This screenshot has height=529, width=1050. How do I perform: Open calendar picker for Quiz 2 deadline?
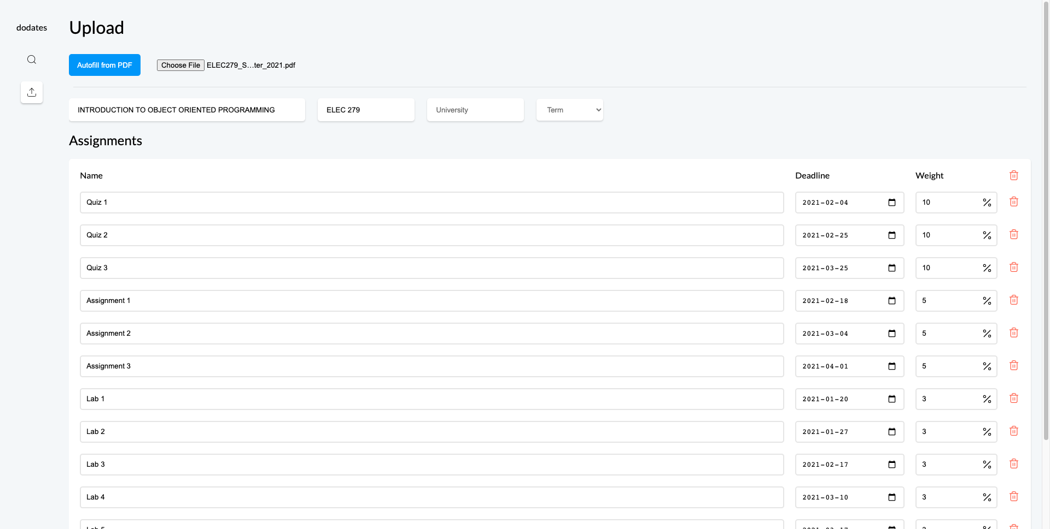coord(892,235)
